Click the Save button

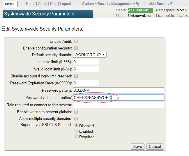pyautogui.click(x=137, y=146)
